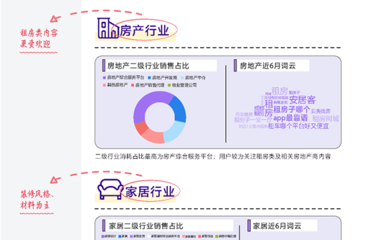Select the pink 其他房地产 legend entry

pyautogui.click(x=115, y=85)
